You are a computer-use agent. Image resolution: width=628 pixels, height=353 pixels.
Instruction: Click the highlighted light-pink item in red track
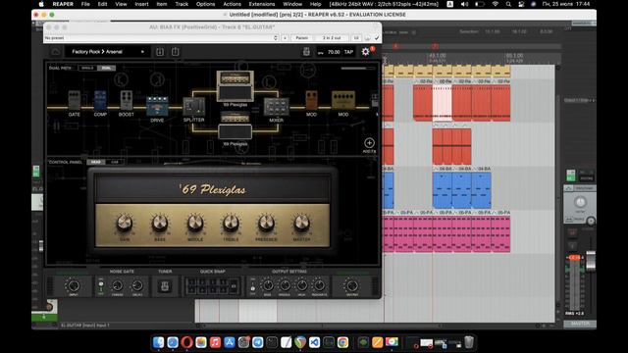tap(443, 103)
